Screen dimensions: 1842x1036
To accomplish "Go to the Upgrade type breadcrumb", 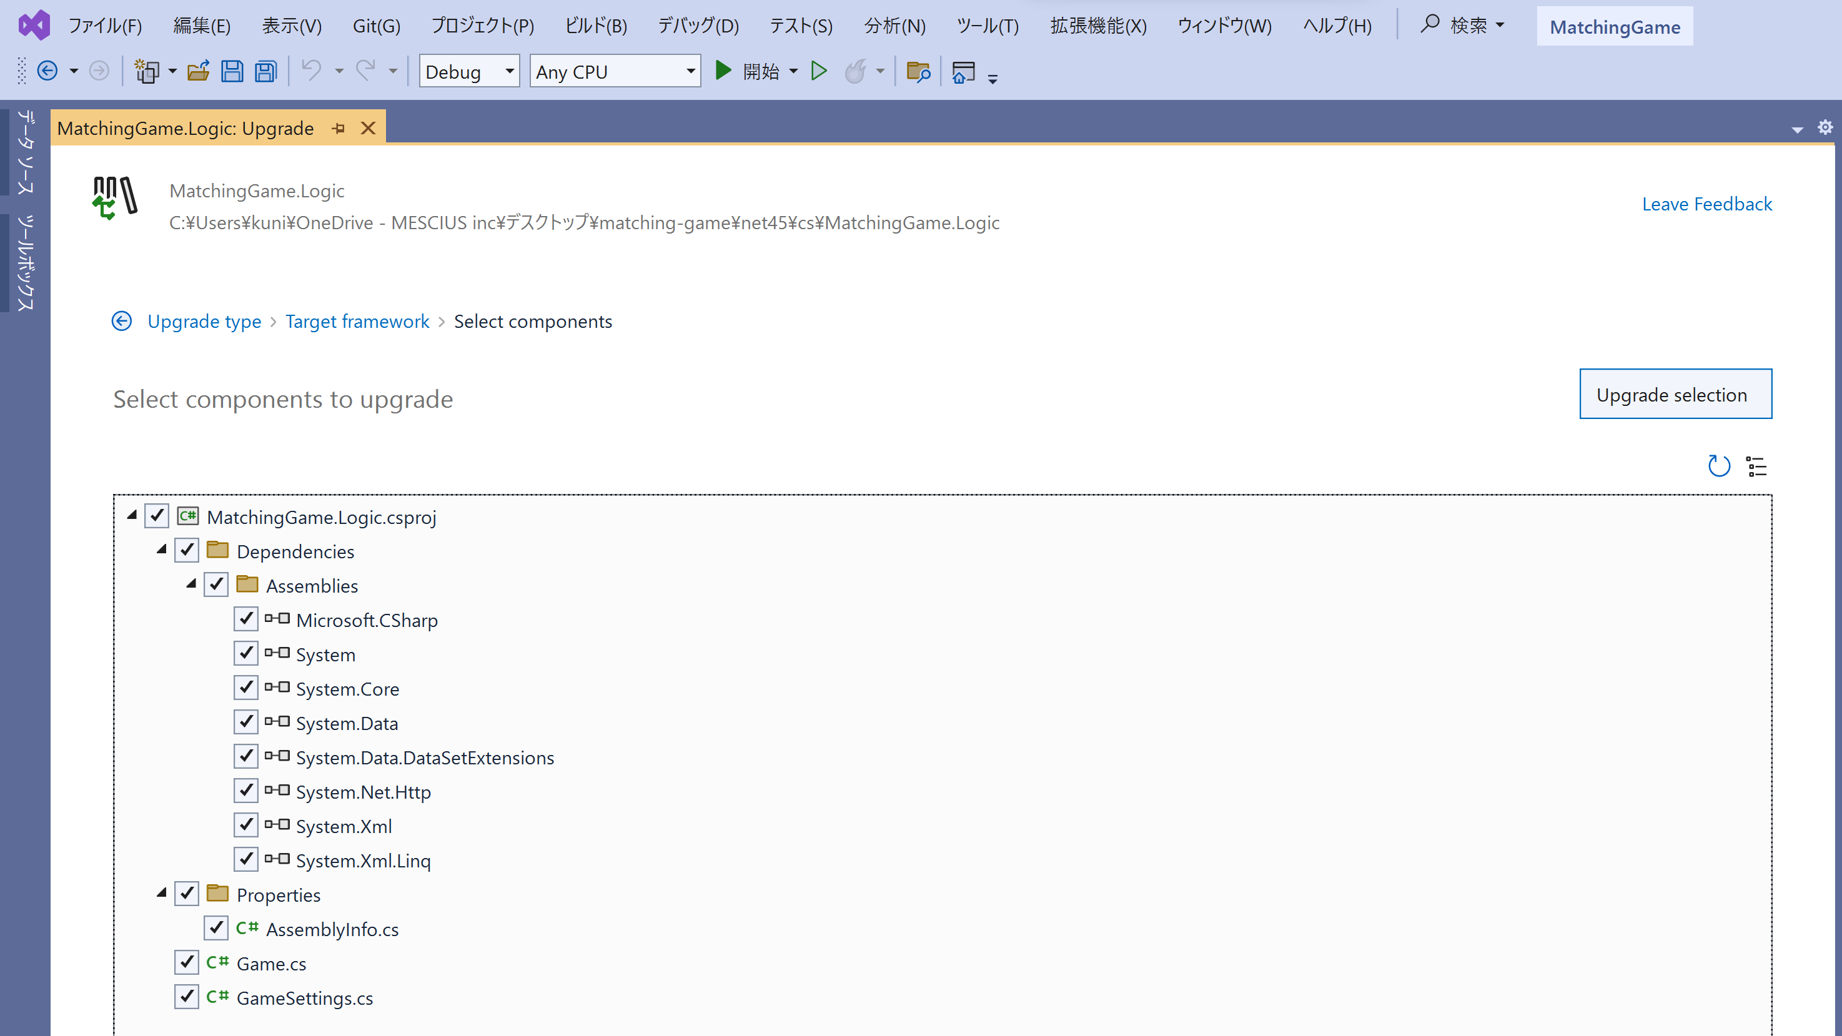I will coord(204,322).
